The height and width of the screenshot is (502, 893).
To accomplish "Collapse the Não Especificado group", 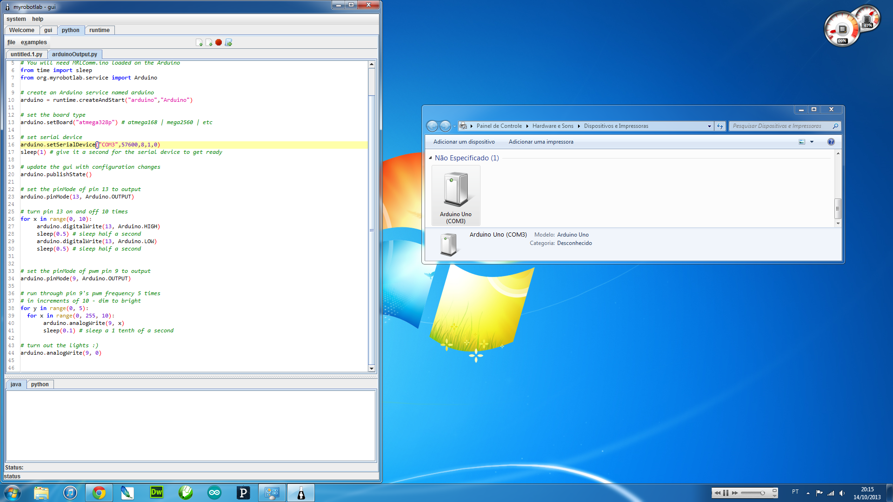I will [x=430, y=158].
